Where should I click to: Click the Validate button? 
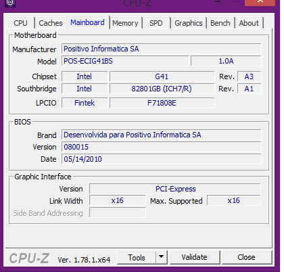point(195,257)
